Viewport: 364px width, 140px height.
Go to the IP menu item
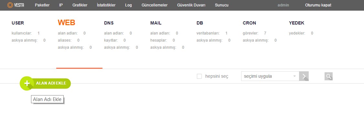tap(61, 5)
